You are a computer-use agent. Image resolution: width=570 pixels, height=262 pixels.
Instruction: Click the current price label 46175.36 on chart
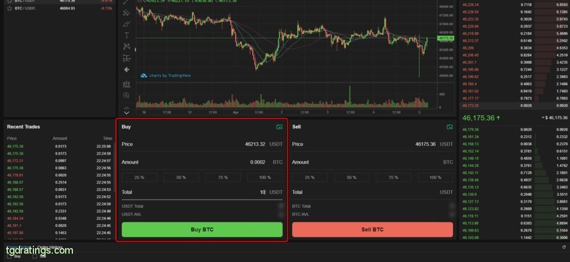coord(446,38)
